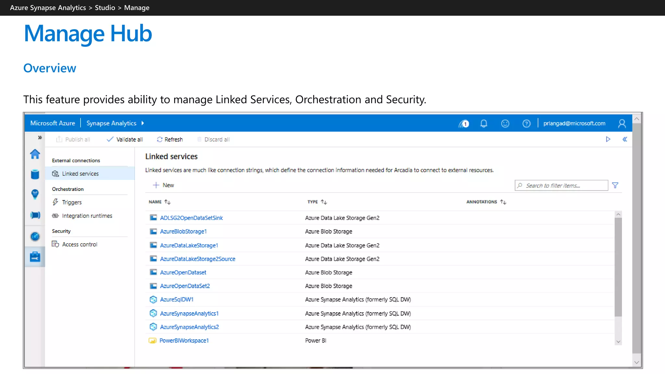Select Access control under Security
Image resolution: width=665 pixels, height=374 pixels.
(x=80, y=244)
